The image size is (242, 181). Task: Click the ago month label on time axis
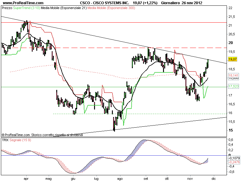tap(120, 179)
